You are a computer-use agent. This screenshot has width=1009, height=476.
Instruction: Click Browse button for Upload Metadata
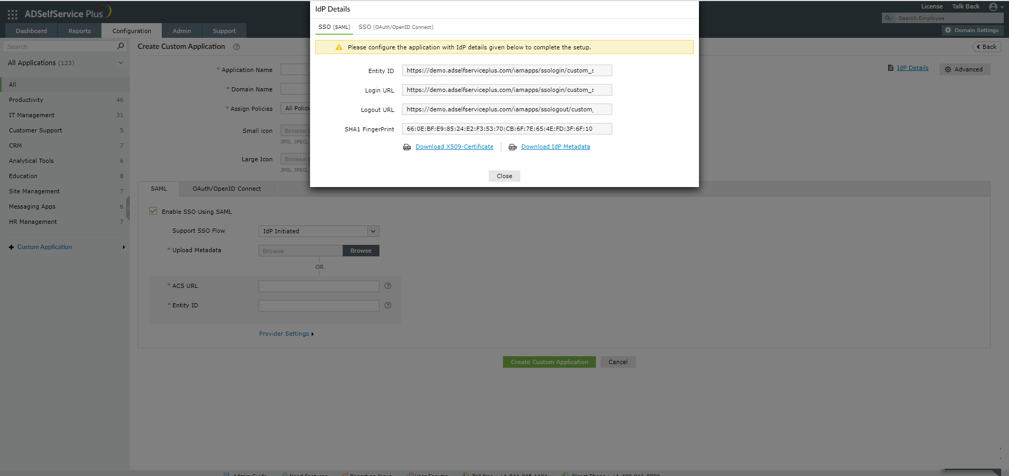(x=361, y=251)
